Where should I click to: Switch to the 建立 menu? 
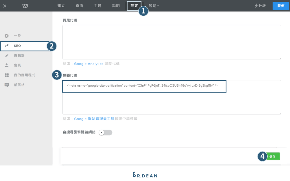[x=61, y=6]
